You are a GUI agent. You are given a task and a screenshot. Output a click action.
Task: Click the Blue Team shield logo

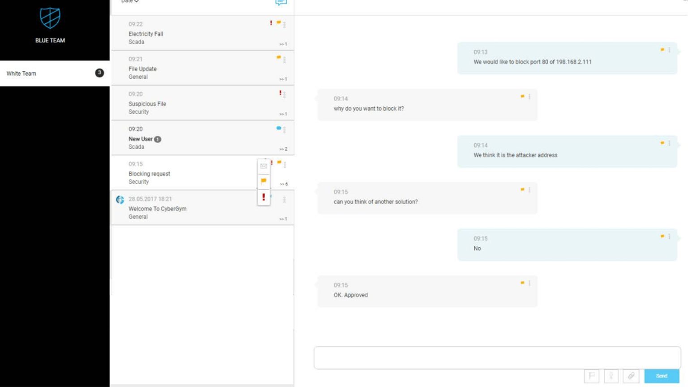pos(50,18)
